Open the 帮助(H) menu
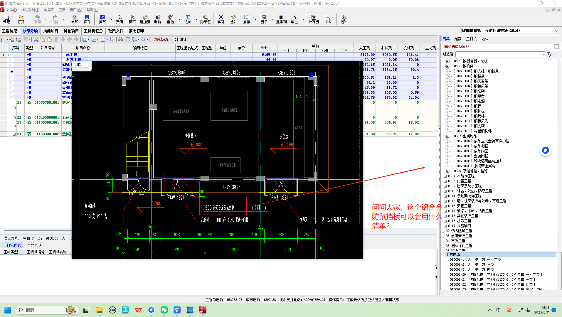This screenshot has width=562, height=317. click(92, 10)
